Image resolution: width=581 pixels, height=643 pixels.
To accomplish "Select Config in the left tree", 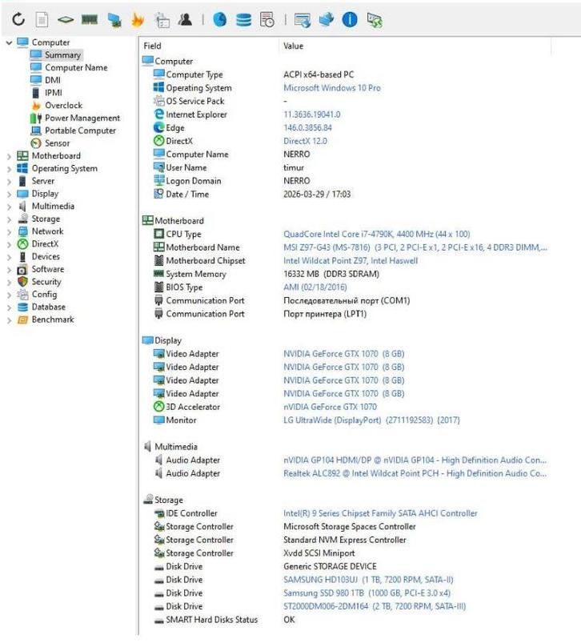I will [x=44, y=295].
